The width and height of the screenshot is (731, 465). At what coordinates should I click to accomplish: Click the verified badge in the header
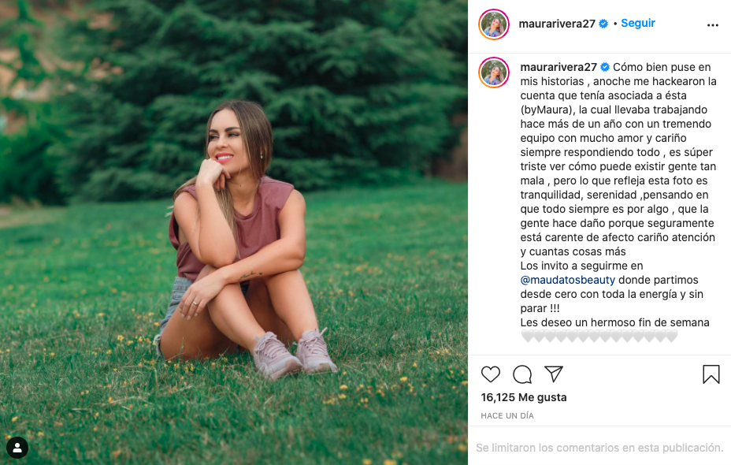pyautogui.click(x=603, y=24)
